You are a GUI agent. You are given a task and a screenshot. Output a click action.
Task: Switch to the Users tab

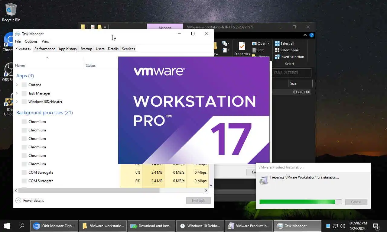point(100,49)
